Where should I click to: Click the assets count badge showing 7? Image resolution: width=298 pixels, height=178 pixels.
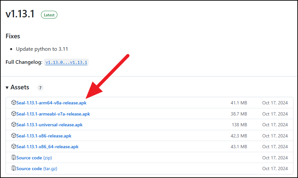(40, 88)
